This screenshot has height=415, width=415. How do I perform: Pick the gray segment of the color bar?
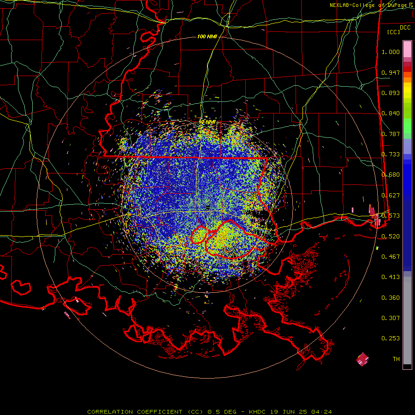click(407, 320)
